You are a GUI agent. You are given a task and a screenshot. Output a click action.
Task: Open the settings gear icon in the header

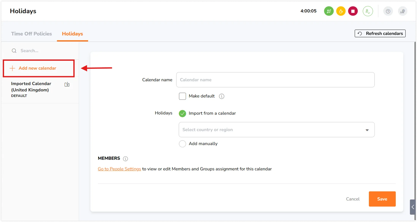pyautogui.click(x=403, y=11)
